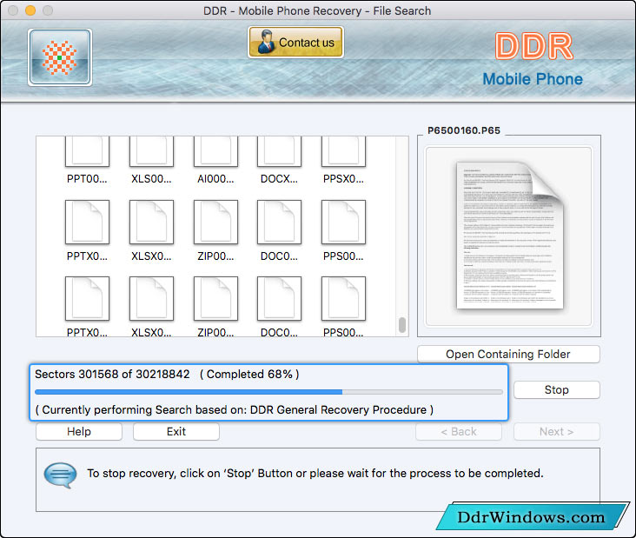Select the middle-row ZIP00... file icon
636x538 pixels.
[215, 222]
